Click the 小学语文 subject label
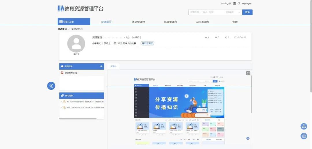The height and width of the screenshot is (149, 312). 96,43
